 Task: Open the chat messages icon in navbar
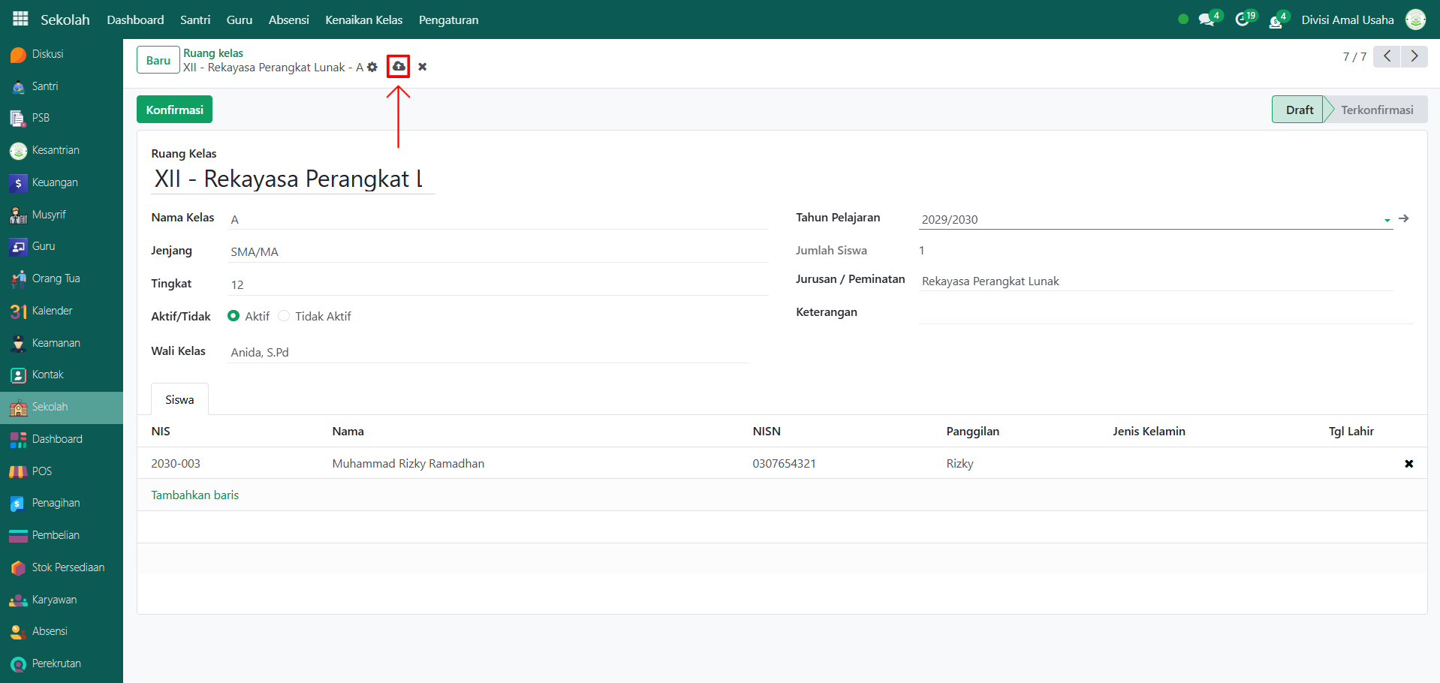pyautogui.click(x=1207, y=20)
